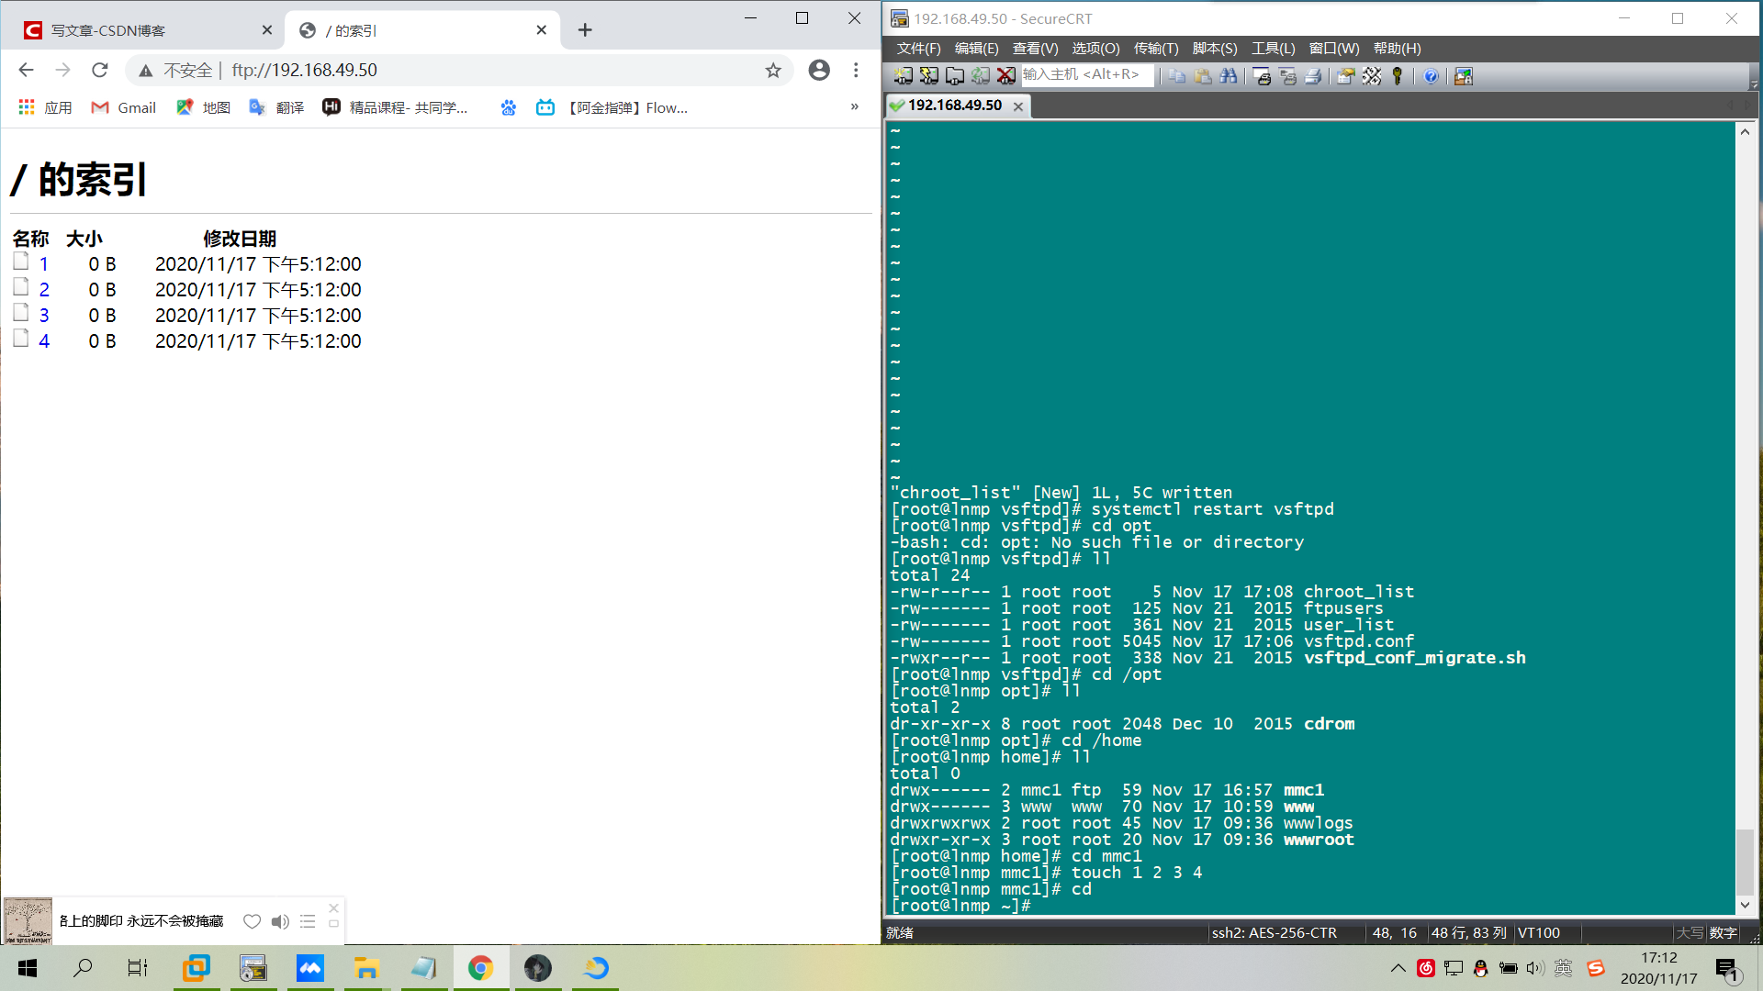Mute the music widget speaker icon
Viewport: 1763px width, 991px height.
(280, 921)
